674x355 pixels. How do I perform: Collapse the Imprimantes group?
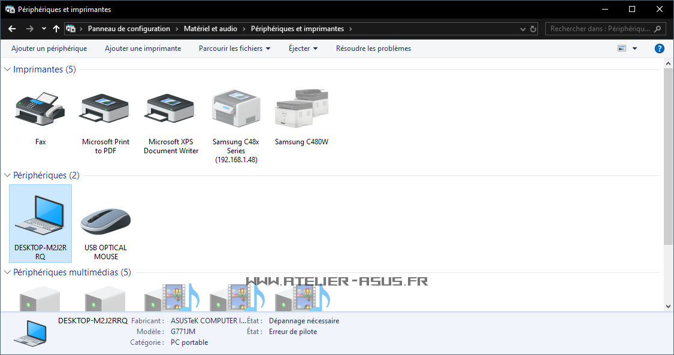tap(8, 69)
